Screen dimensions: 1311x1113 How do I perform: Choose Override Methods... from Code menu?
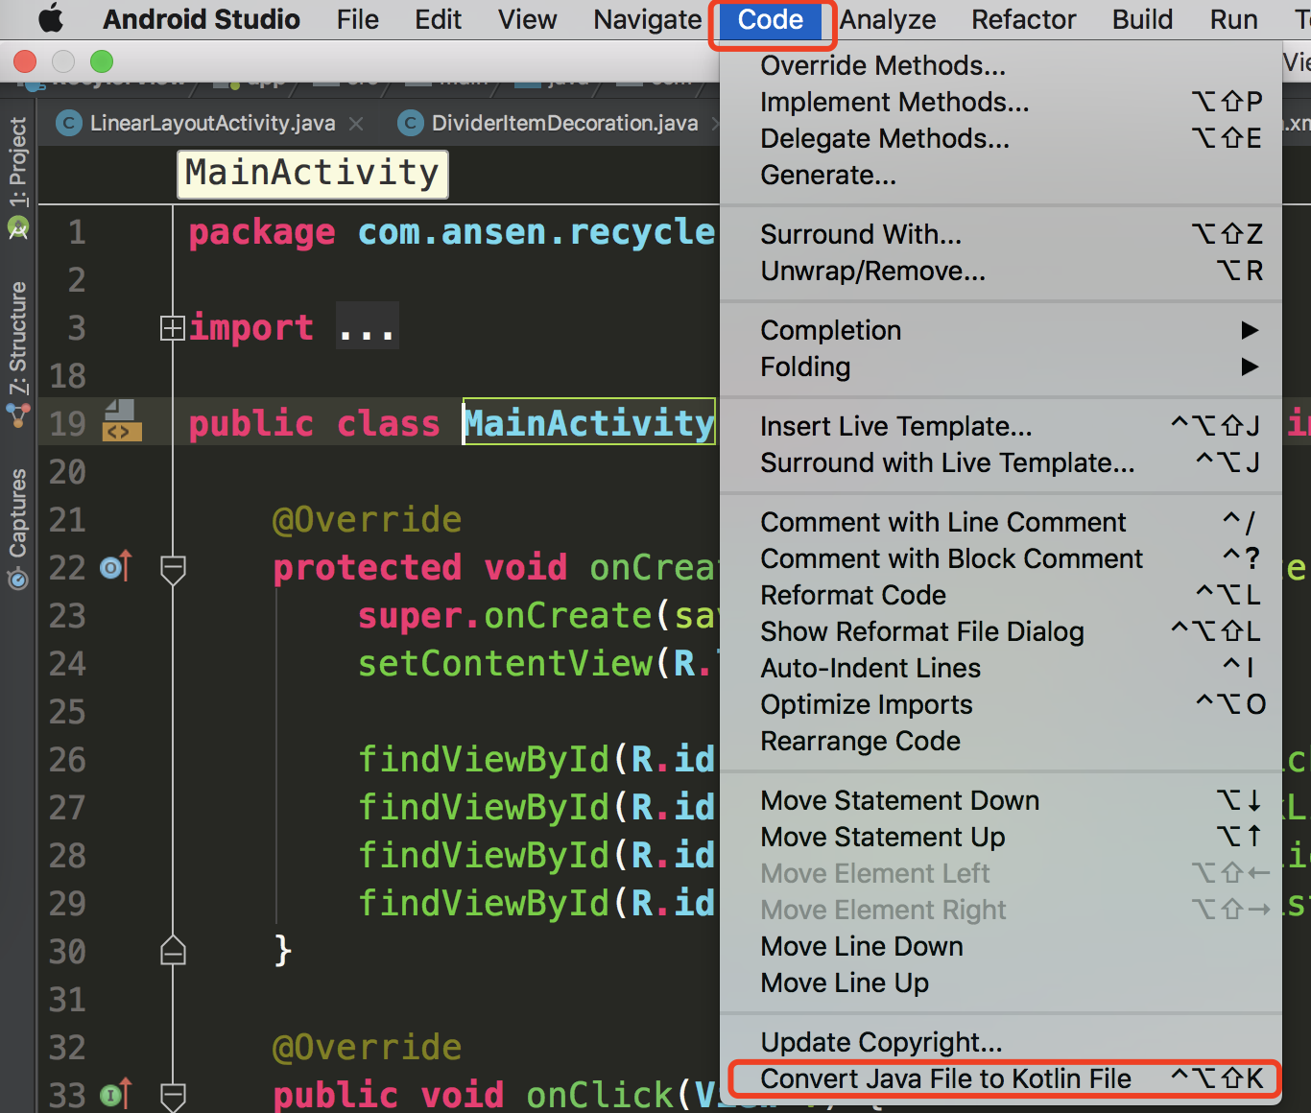(x=1001, y=65)
